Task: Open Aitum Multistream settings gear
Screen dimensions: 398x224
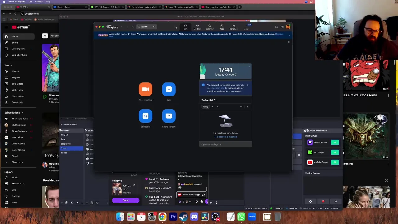Action: click(310, 202)
